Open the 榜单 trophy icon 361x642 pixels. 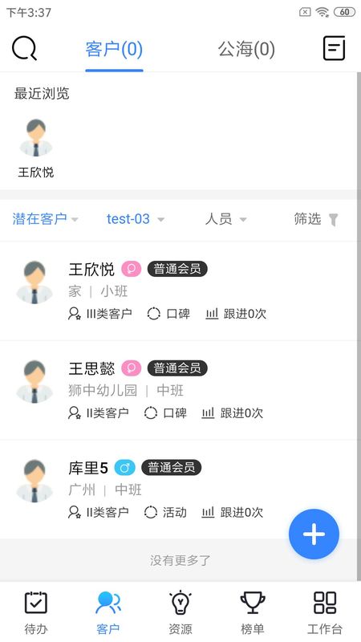tap(253, 603)
